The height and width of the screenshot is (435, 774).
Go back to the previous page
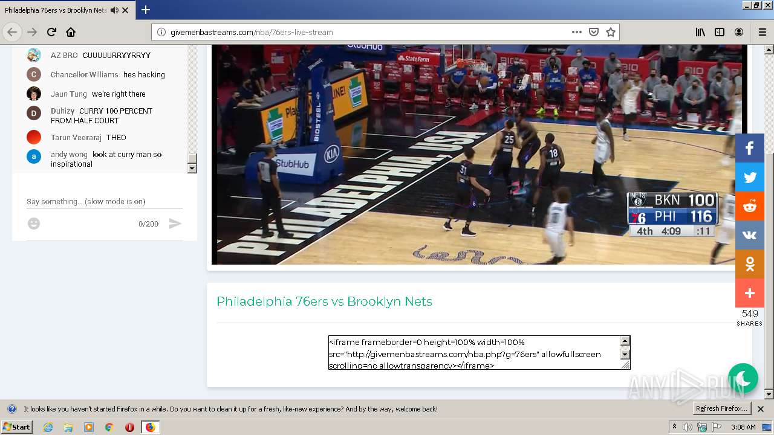point(12,32)
